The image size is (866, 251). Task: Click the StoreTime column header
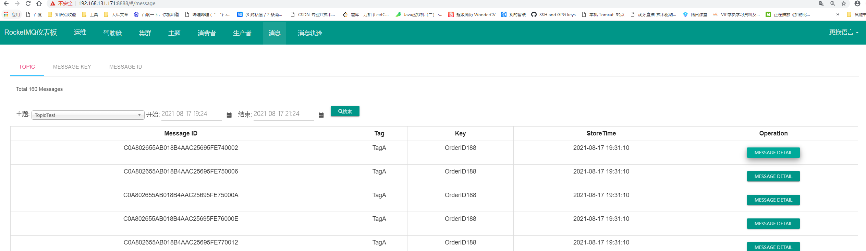601,133
